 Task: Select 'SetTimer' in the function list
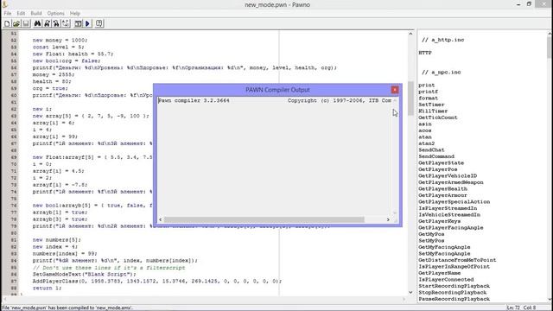pyautogui.click(x=431, y=105)
